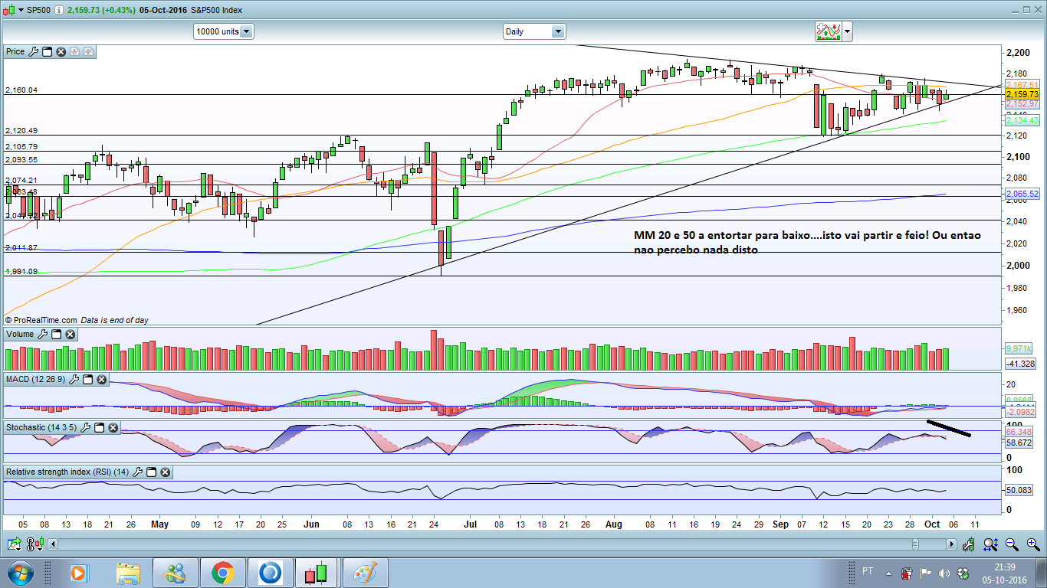Remove the Volume indicator panel
The image size is (1047, 588).
(70, 335)
